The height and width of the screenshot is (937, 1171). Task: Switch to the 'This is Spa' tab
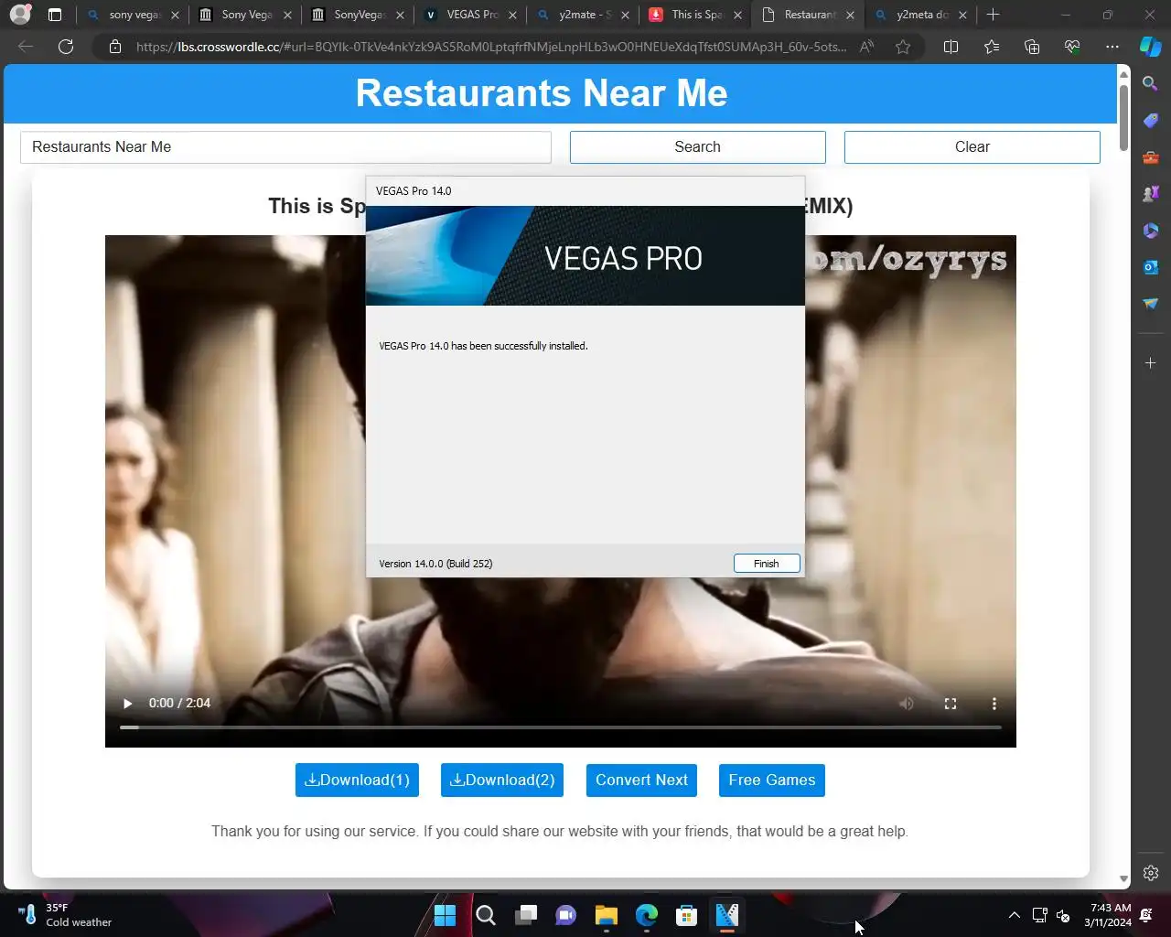click(696, 15)
